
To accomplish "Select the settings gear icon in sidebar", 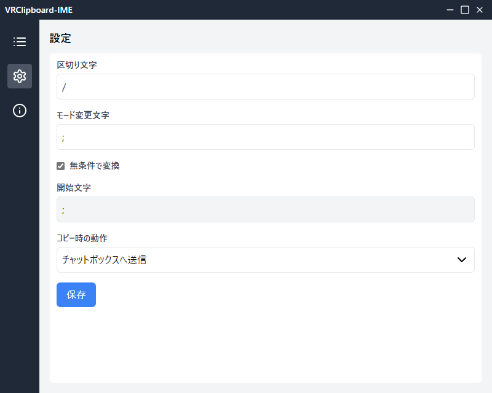I will (20, 76).
